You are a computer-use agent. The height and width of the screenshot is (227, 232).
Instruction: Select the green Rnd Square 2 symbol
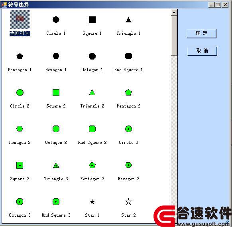pyautogui.click(x=92, y=129)
